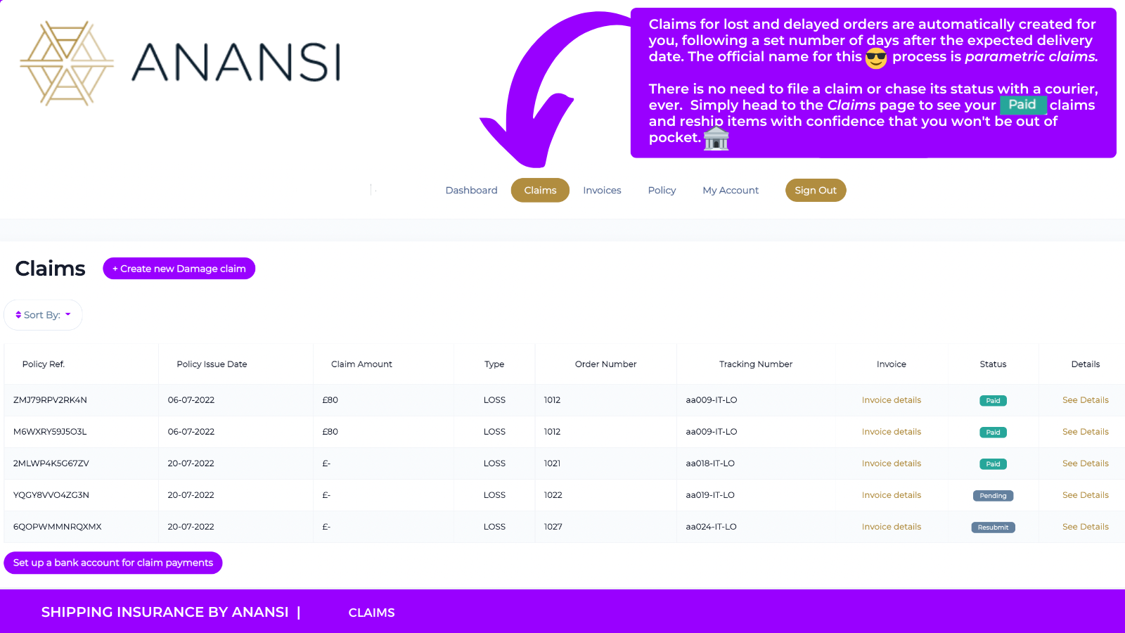Click the Claim Amount column header
This screenshot has width=1125, height=633.
(x=361, y=364)
